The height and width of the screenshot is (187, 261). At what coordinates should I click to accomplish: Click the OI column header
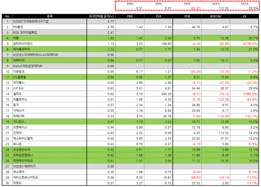point(244,16)
